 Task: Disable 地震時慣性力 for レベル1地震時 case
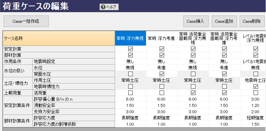(x=256, y=87)
